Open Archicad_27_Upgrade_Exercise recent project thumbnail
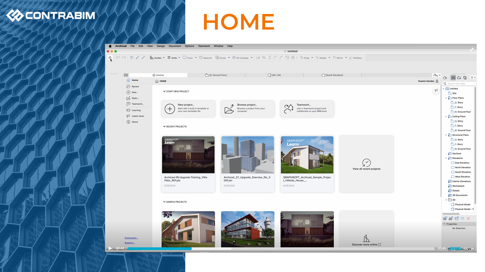The height and width of the screenshot is (272, 485). [248, 155]
